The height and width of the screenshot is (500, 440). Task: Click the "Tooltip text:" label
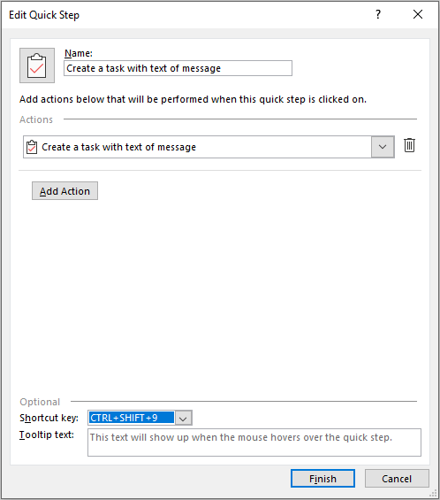[47, 435]
